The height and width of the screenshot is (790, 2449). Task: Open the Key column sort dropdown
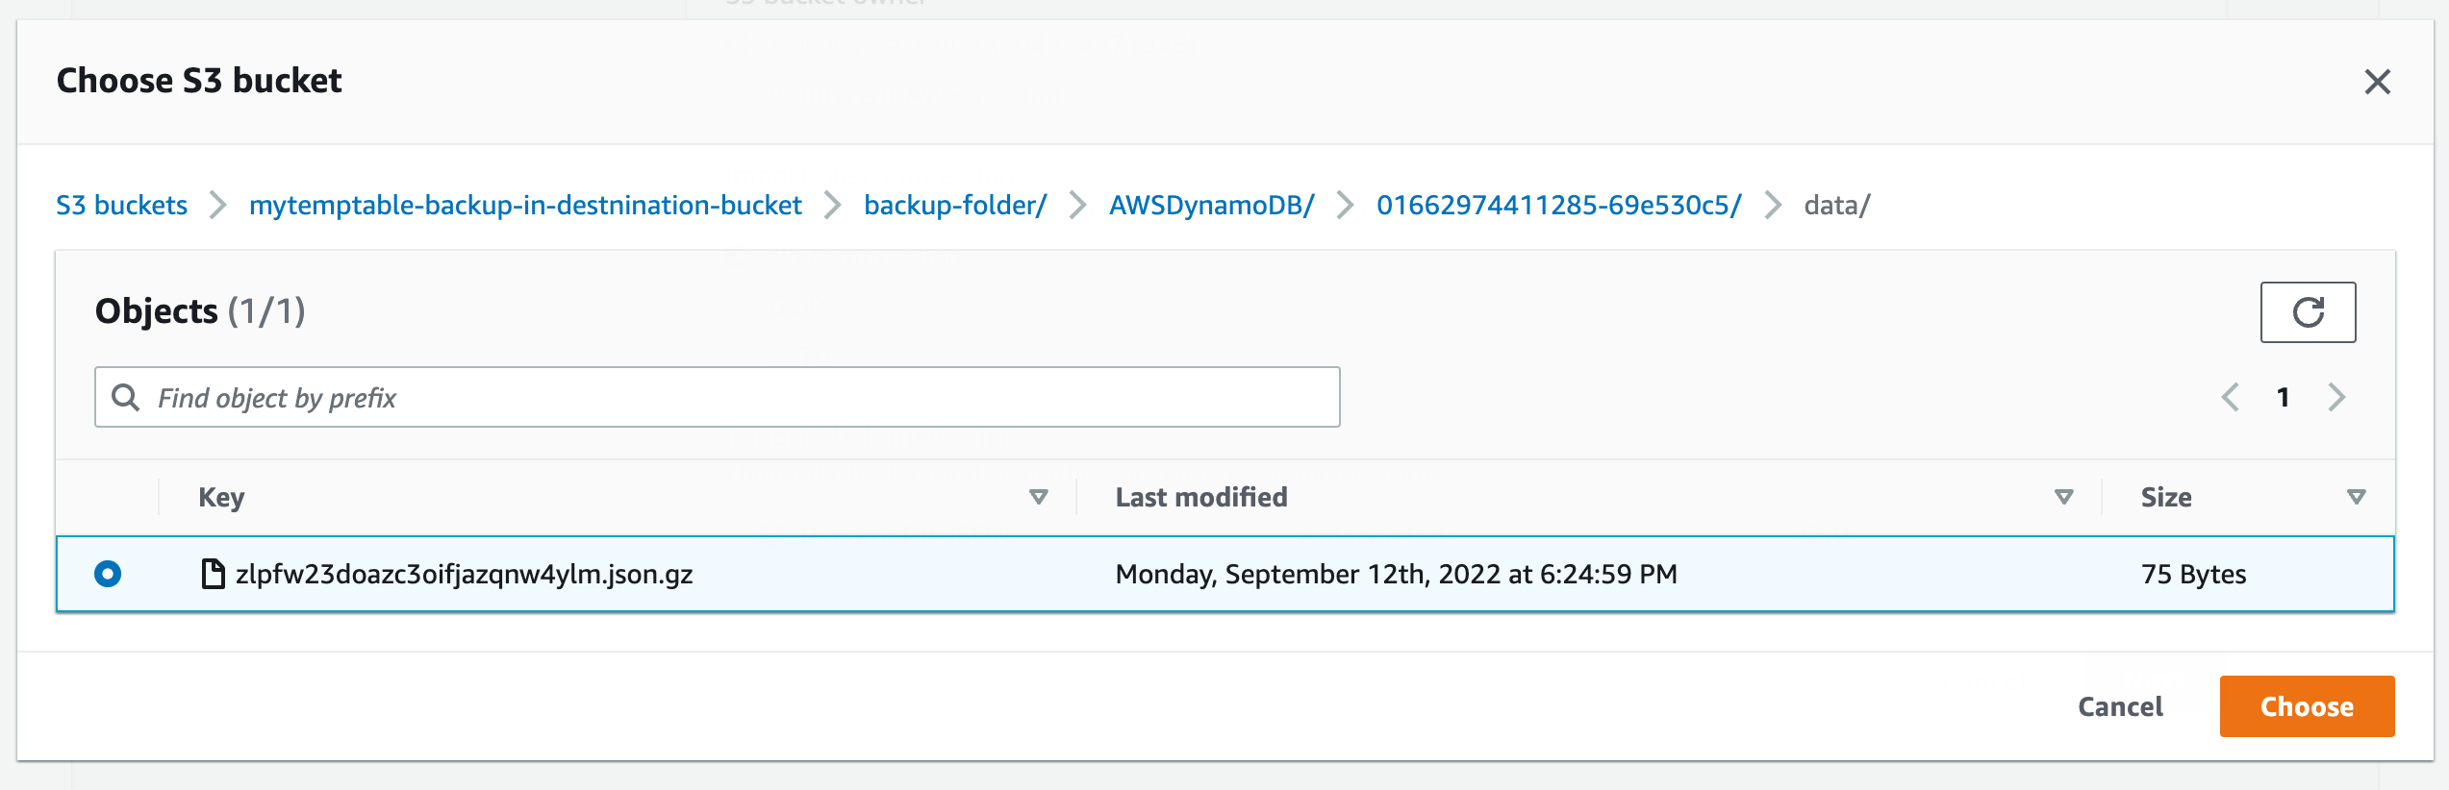pos(1038,497)
